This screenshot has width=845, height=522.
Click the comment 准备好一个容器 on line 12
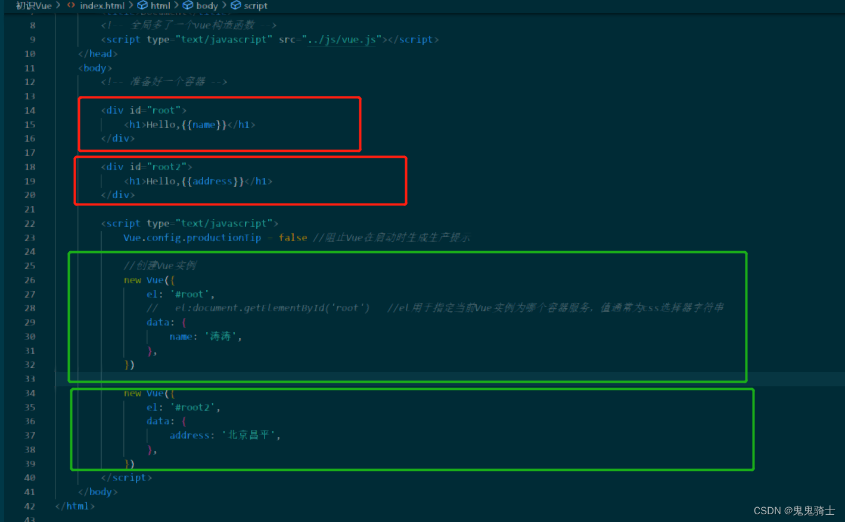click(164, 82)
